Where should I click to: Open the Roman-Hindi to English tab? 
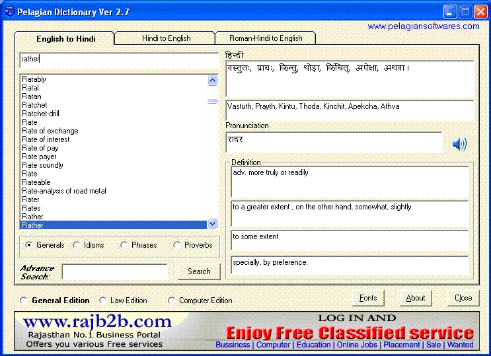click(x=265, y=38)
